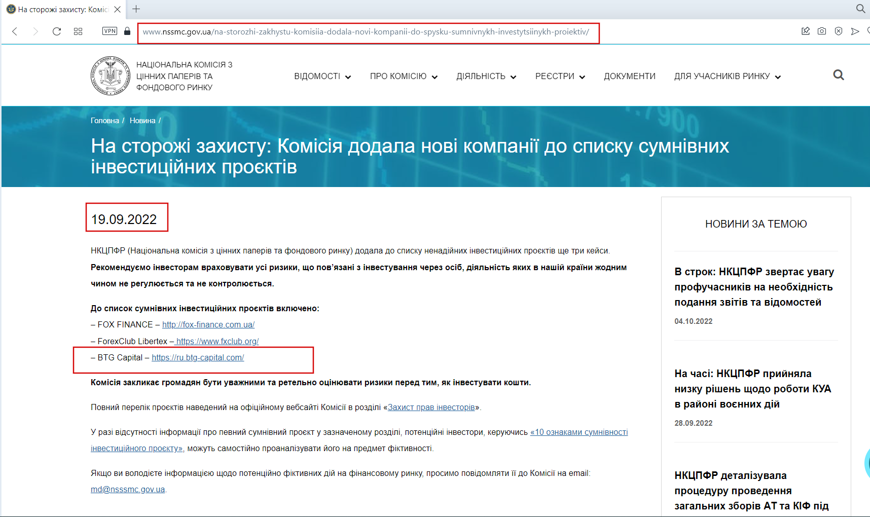Expand the ДІЯЛЬНІСТЬ dropdown menu
Screen dimensions: 870x517
[x=486, y=77]
